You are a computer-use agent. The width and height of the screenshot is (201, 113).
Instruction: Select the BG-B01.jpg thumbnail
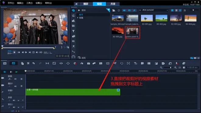coord(147,18)
